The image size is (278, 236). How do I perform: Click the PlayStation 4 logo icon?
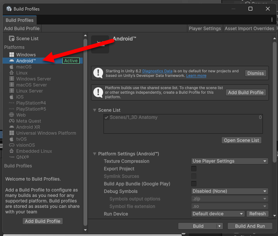tap(12, 103)
